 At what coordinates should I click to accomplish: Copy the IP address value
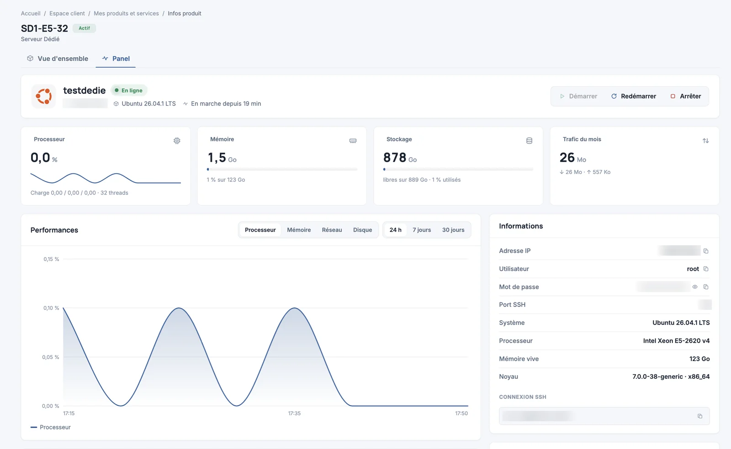706,251
